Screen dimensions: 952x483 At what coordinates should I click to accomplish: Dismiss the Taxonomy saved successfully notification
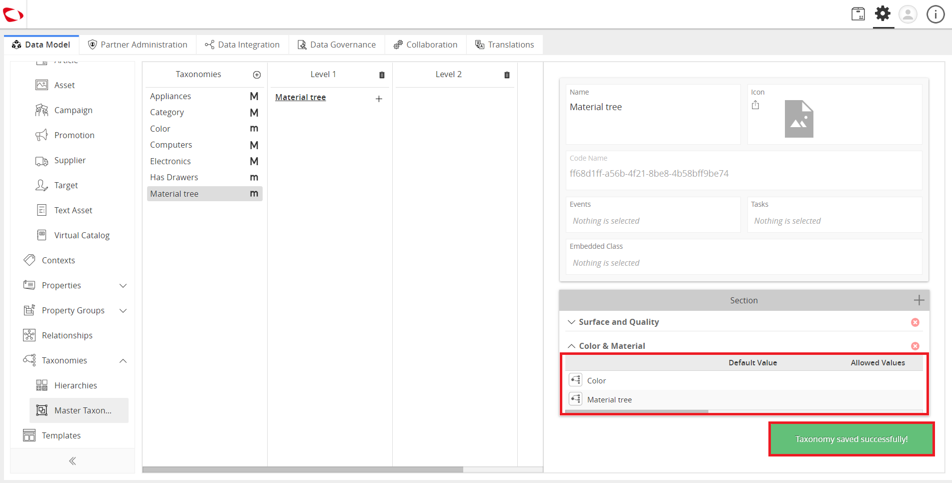coord(851,439)
